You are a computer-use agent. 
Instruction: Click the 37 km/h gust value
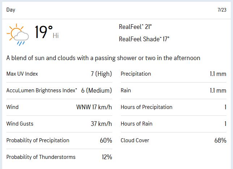pyautogui.click(x=101, y=124)
